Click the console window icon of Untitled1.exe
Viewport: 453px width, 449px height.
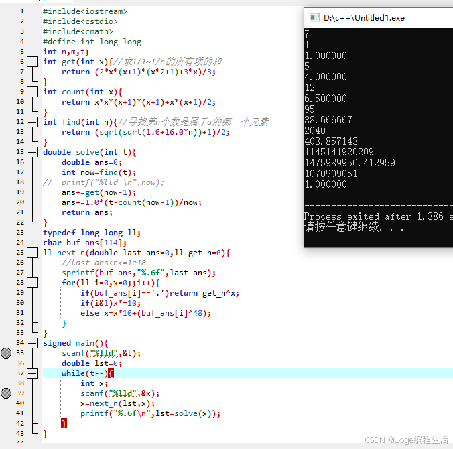pyautogui.click(x=314, y=17)
